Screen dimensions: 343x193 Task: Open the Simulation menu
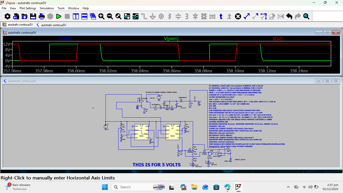(47, 8)
